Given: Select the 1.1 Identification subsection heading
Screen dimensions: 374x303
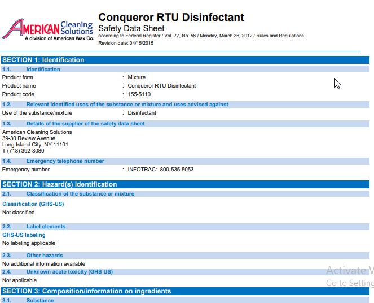Looking at the screenshot, I should tap(43, 70).
